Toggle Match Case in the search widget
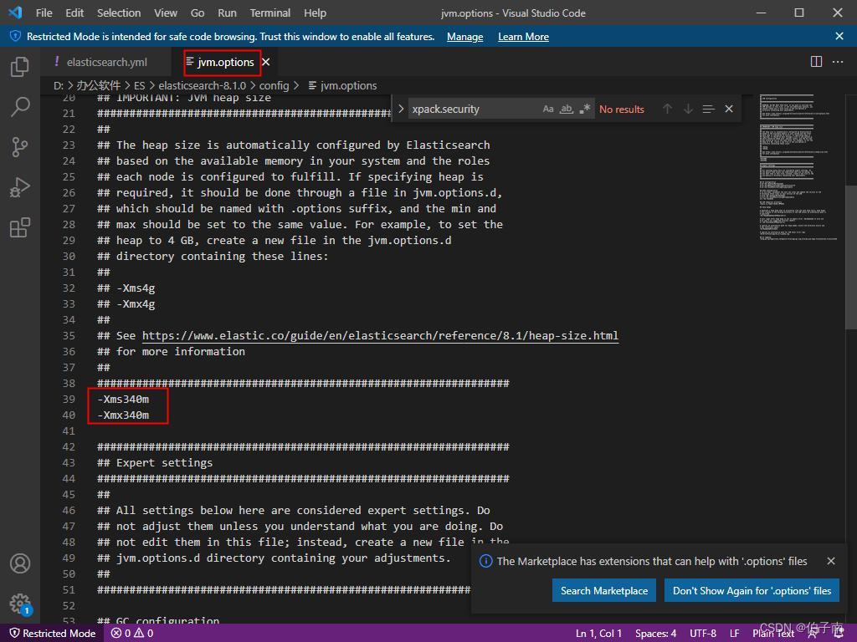The image size is (857, 642). pyautogui.click(x=548, y=109)
